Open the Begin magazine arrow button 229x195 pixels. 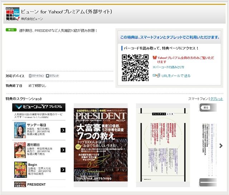point(63,170)
